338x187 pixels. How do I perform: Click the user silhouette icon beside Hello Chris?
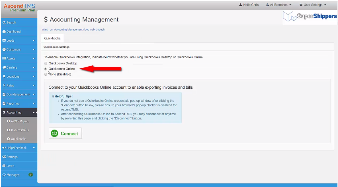pos(241,5)
